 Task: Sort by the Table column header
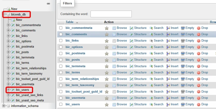click(70, 22)
